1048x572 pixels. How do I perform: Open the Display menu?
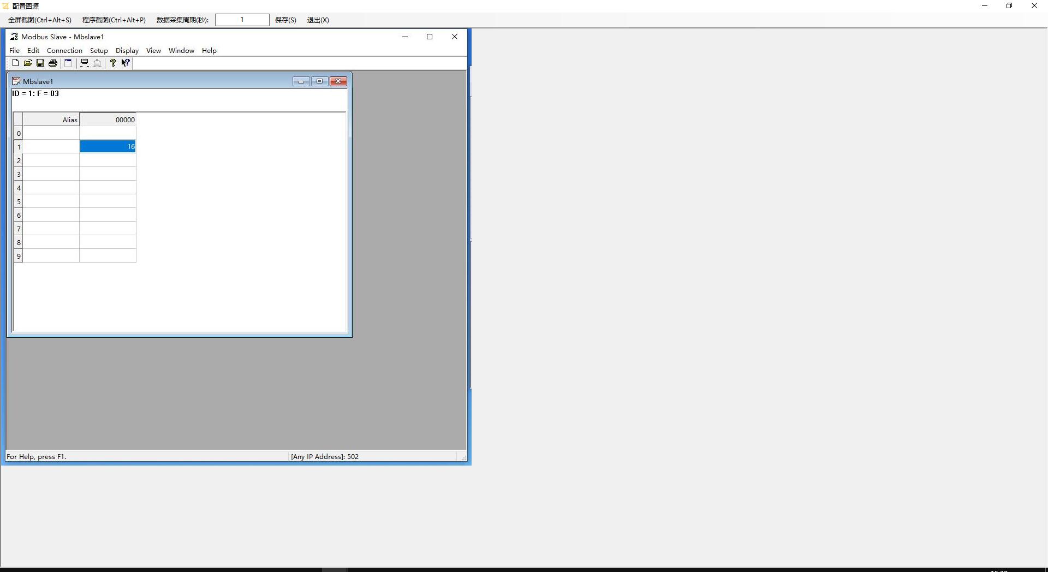(x=127, y=50)
